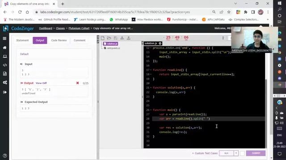The height and width of the screenshot is (160, 286).
Task: Open the help question mark icon
Action: tap(5, 156)
